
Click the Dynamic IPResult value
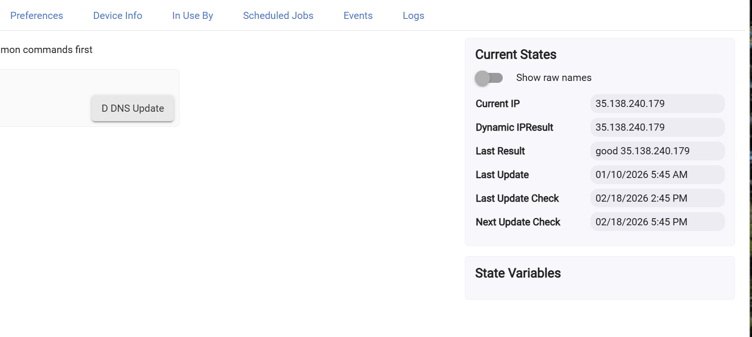(x=657, y=127)
